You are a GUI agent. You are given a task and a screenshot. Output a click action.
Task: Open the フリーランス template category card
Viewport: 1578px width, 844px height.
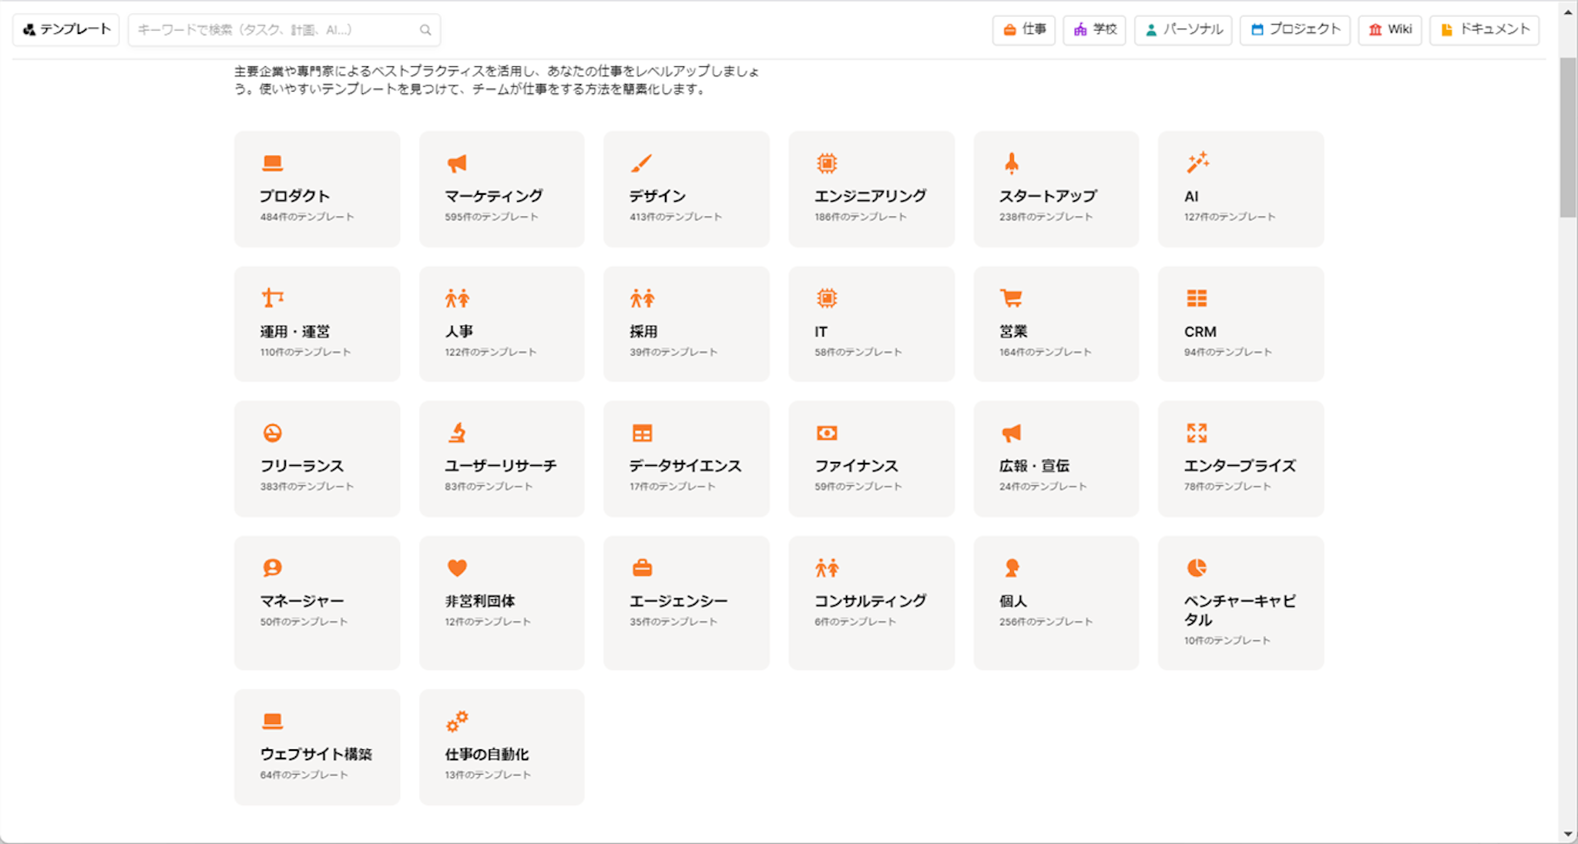pos(317,458)
